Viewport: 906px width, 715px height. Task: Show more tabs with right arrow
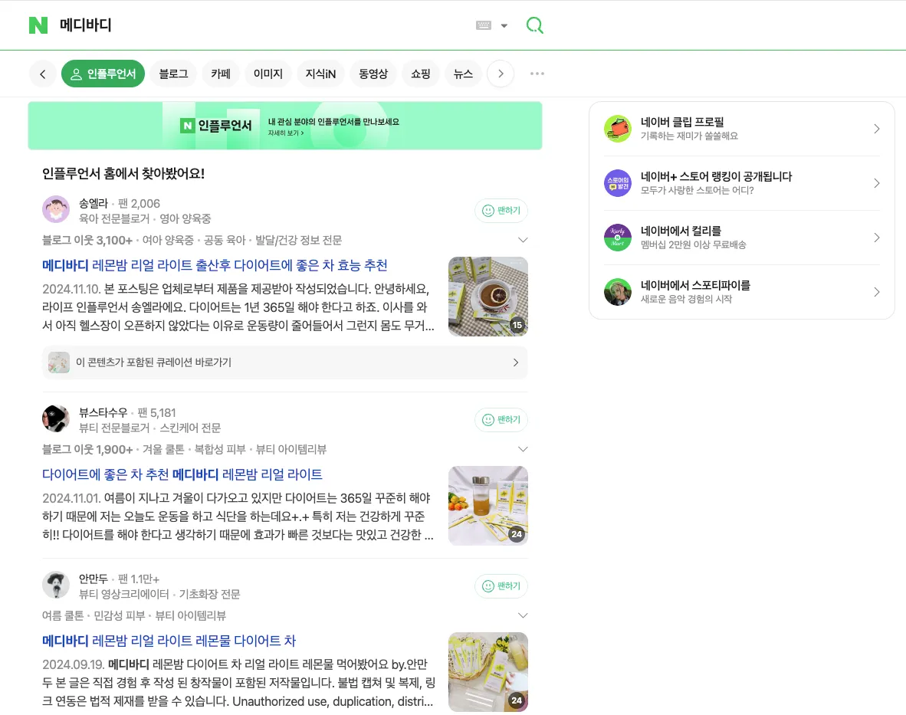(x=501, y=74)
